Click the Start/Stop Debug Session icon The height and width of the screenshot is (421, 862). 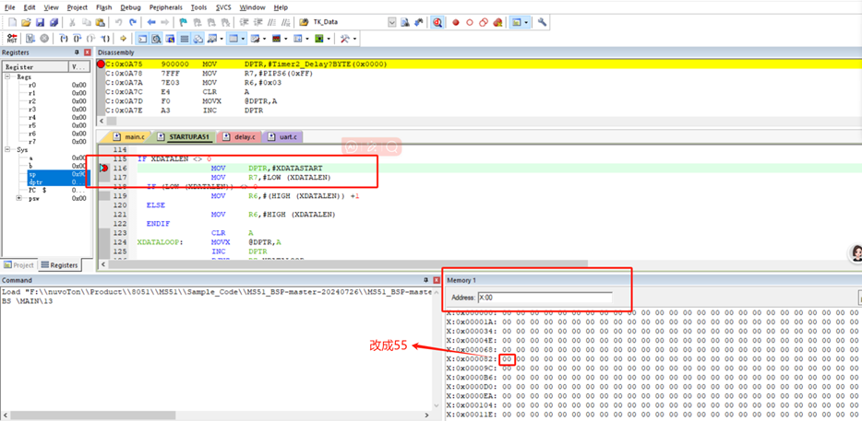tap(437, 21)
